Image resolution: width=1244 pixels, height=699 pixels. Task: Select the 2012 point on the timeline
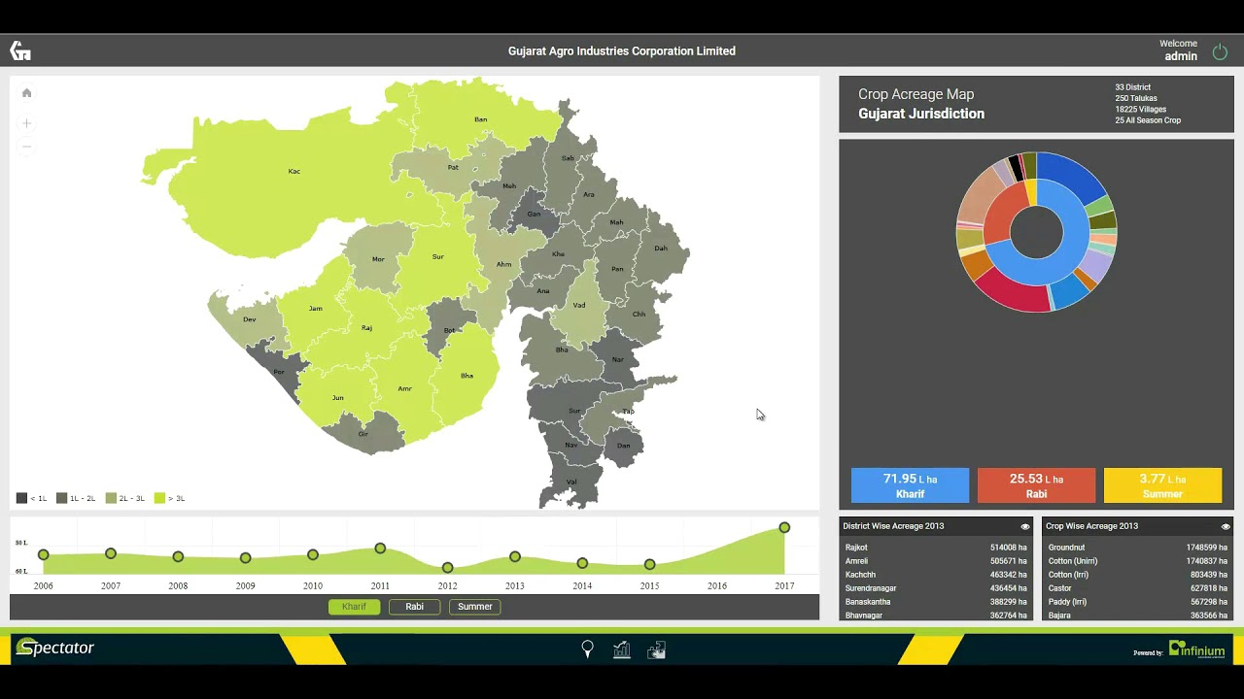coord(447,567)
